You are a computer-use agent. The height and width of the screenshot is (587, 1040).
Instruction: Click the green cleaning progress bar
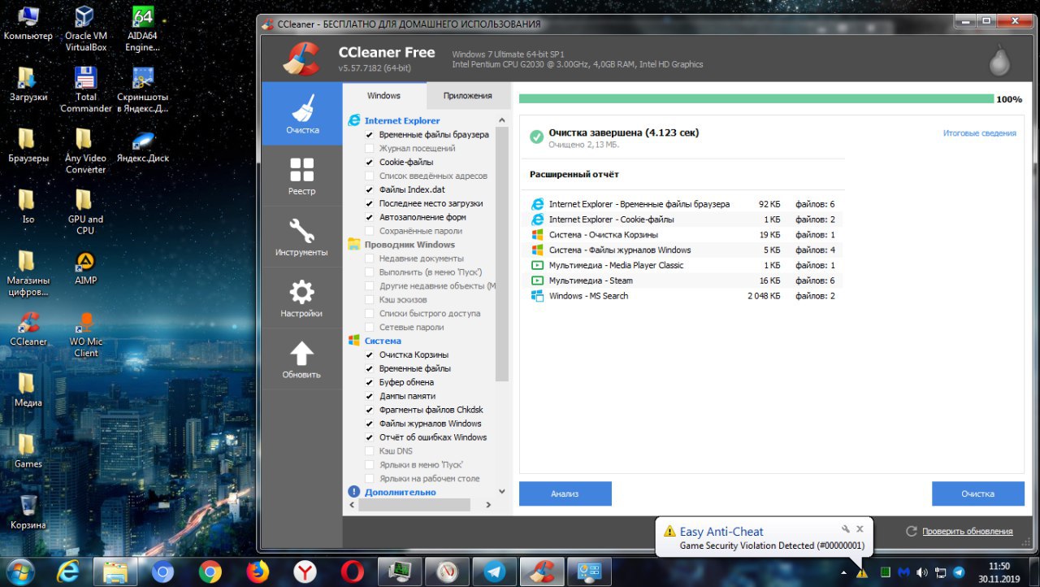coord(756,99)
